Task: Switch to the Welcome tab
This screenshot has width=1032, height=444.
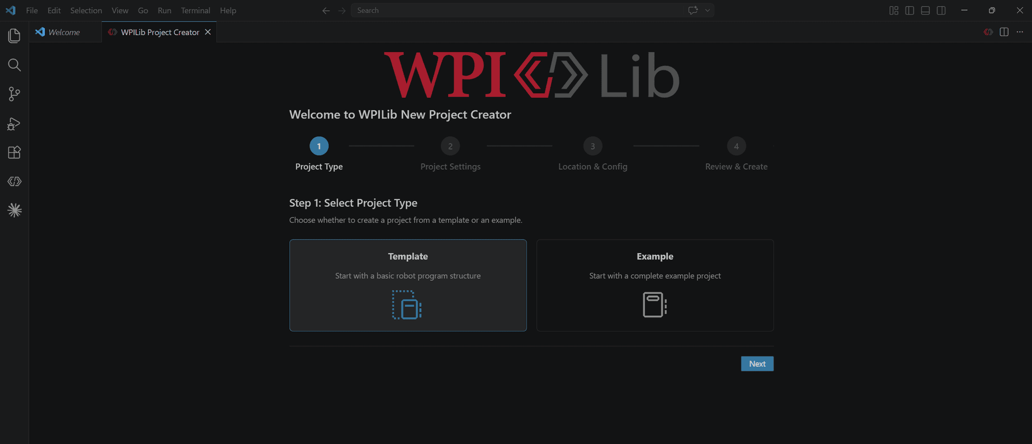Action: (x=65, y=32)
